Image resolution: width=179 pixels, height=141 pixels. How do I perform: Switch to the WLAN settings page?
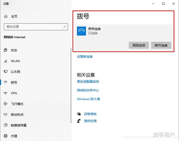(15, 61)
